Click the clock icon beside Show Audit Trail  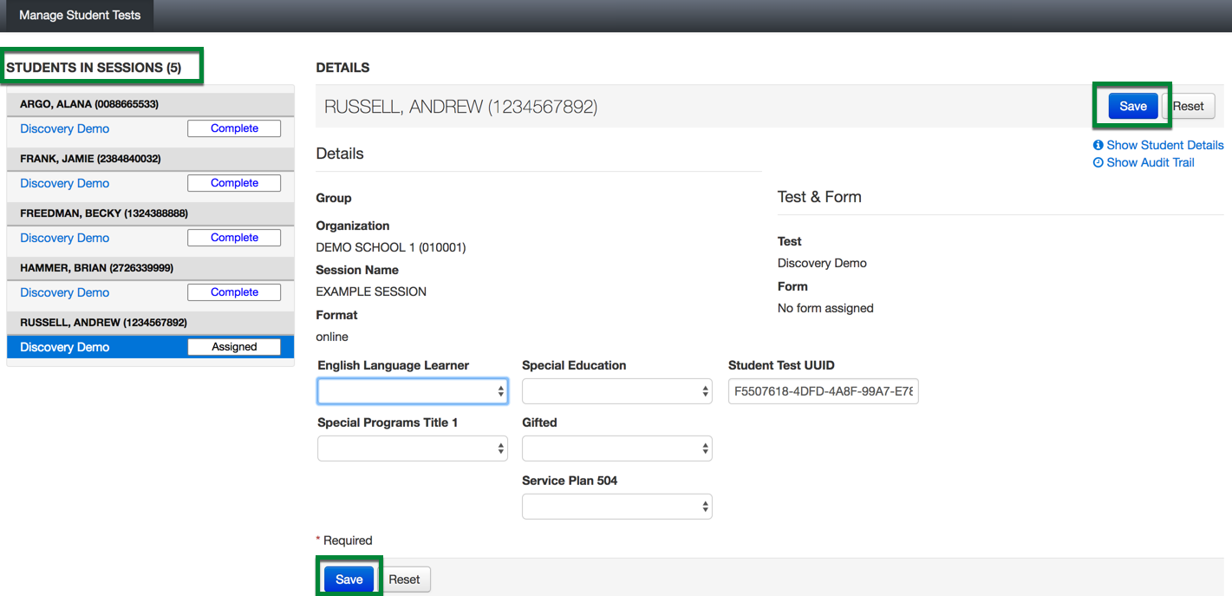(1098, 162)
